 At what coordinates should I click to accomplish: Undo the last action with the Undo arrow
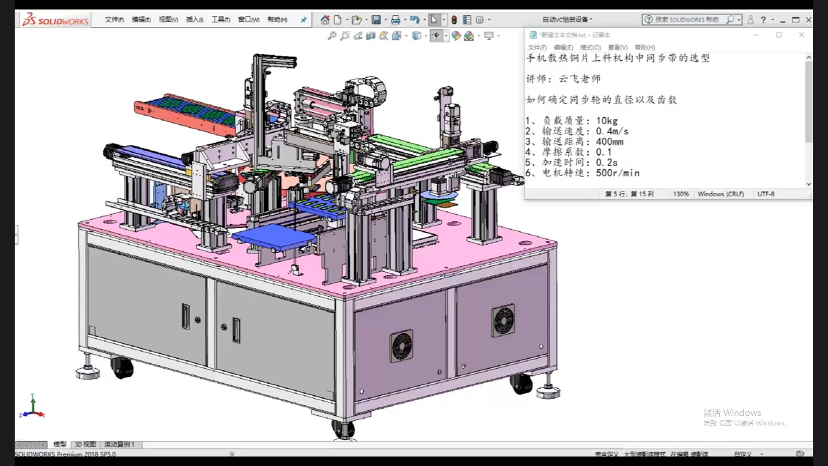coord(415,19)
